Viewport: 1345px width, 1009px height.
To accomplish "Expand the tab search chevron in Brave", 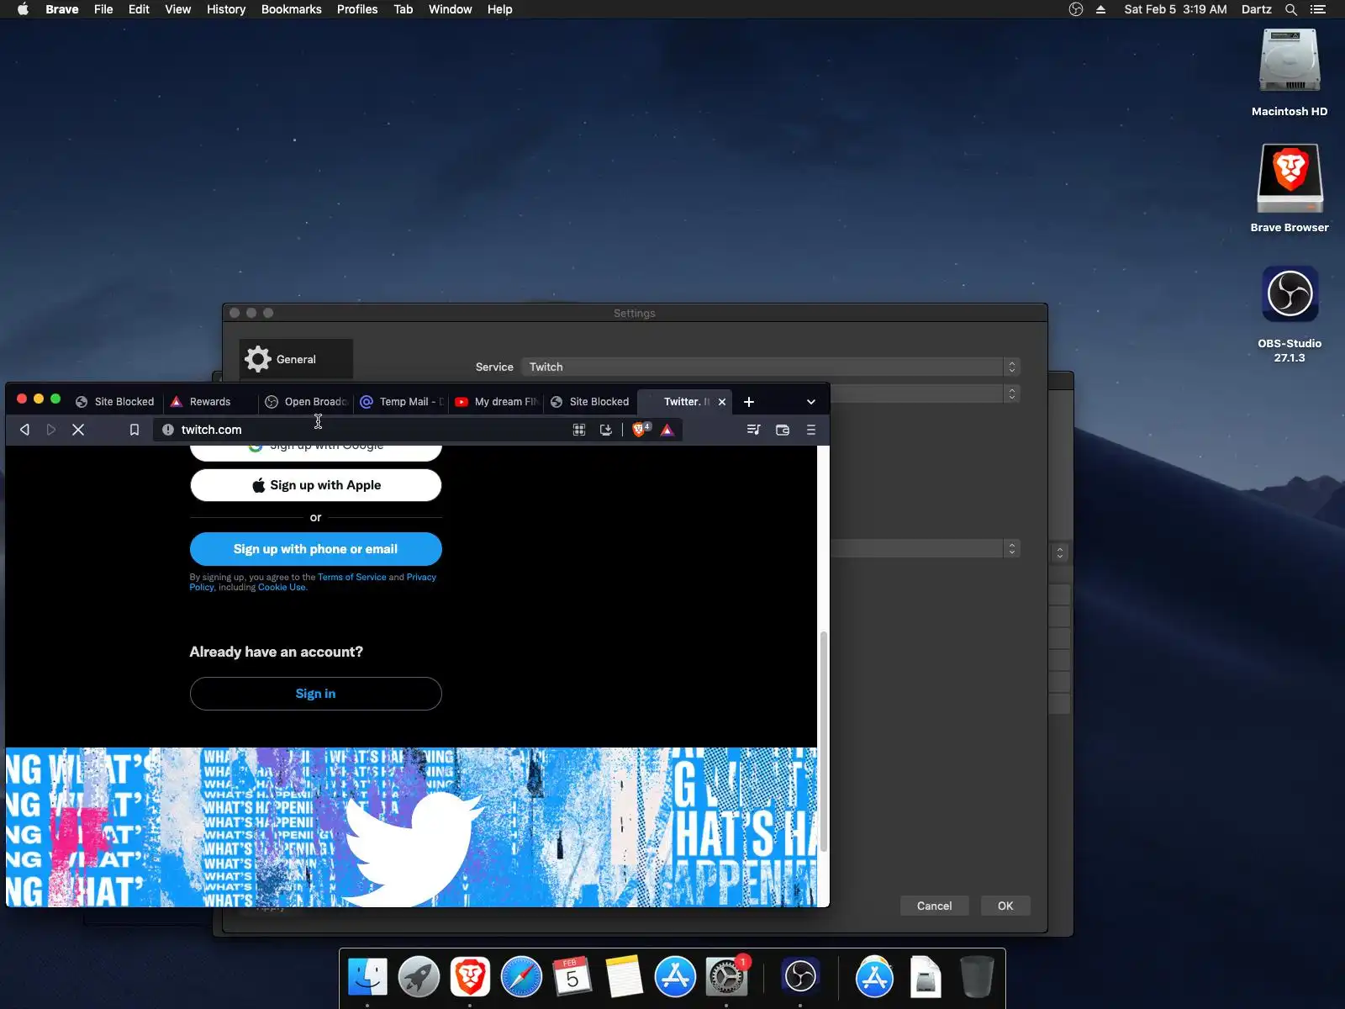I will (x=811, y=402).
